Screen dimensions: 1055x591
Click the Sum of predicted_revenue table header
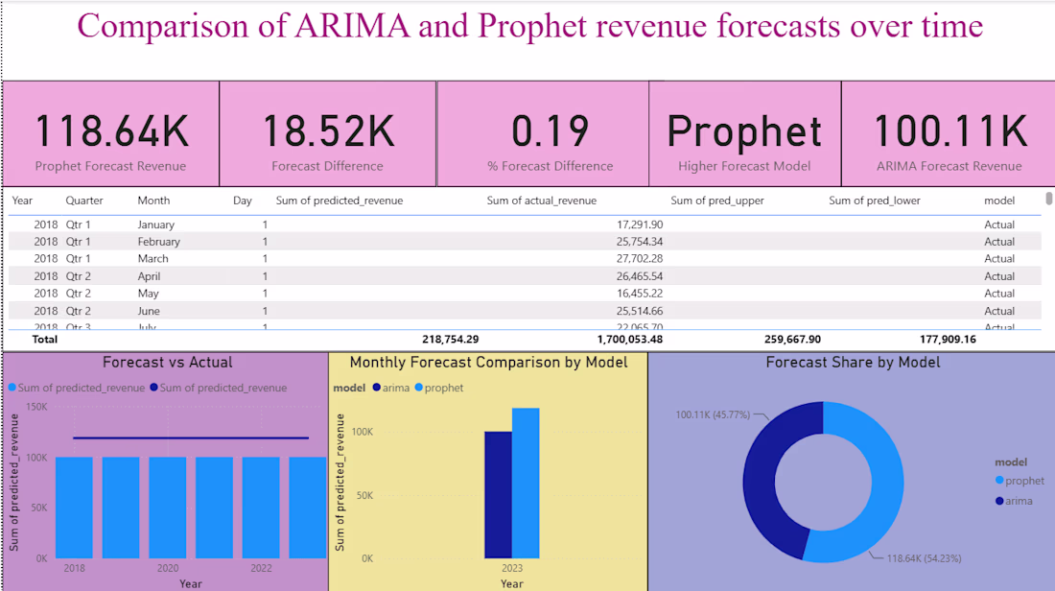pos(340,201)
